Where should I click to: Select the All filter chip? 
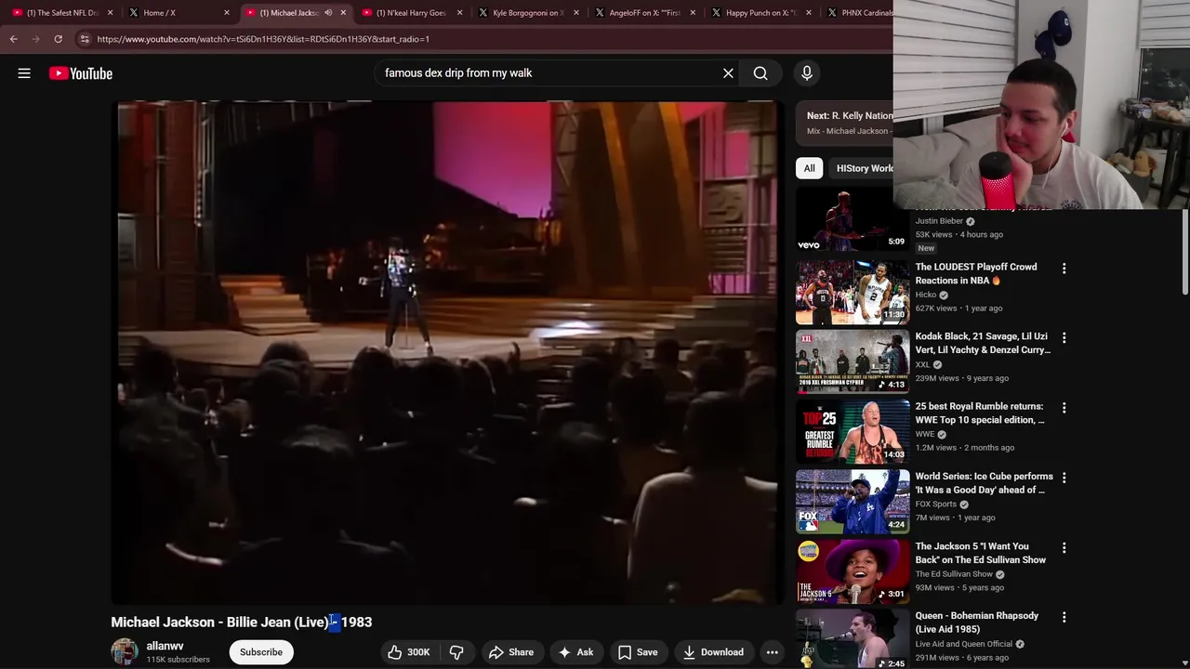(x=809, y=168)
